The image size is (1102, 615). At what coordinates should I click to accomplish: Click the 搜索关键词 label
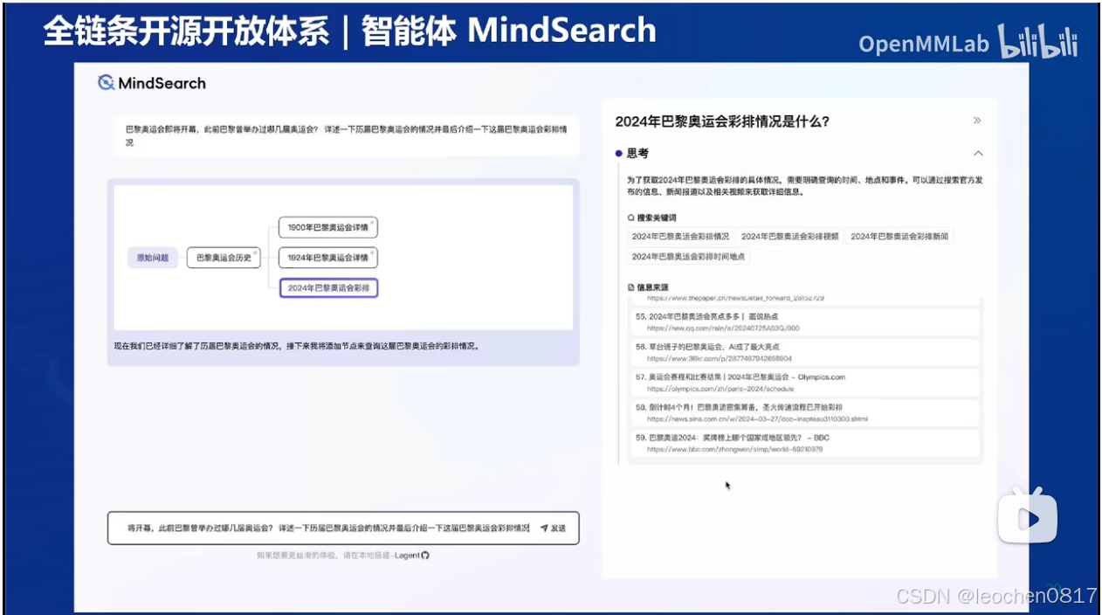tap(657, 218)
